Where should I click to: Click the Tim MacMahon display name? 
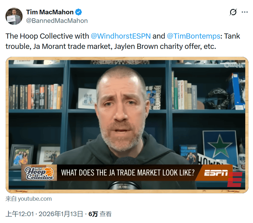(x=50, y=12)
